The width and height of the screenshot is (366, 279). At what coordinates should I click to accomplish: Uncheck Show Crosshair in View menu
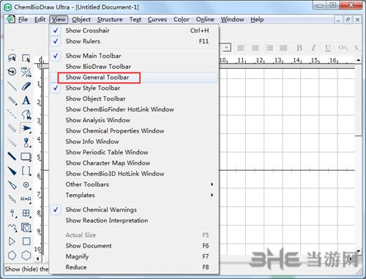click(x=133, y=31)
